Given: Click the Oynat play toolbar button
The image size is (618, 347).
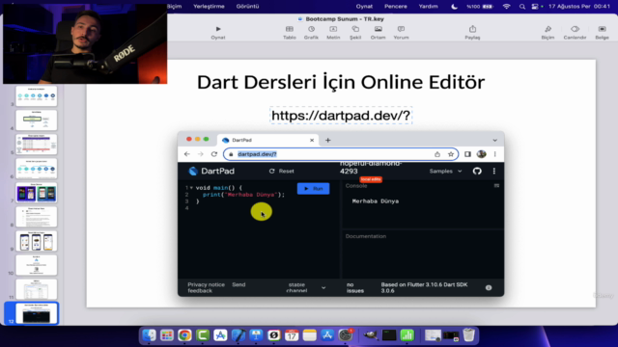Looking at the screenshot, I should 218,32.
